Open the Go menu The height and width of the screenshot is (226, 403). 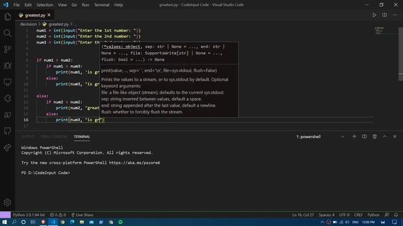pyautogui.click(x=74, y=5)
